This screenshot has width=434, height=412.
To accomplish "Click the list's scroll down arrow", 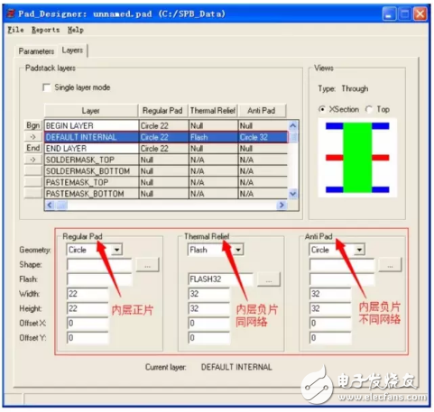I will tap(292, 194).
